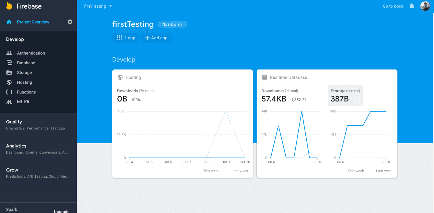This screenshot has height=213, width=434.
Task: Expand the Grow section
Action: (38, 173)
